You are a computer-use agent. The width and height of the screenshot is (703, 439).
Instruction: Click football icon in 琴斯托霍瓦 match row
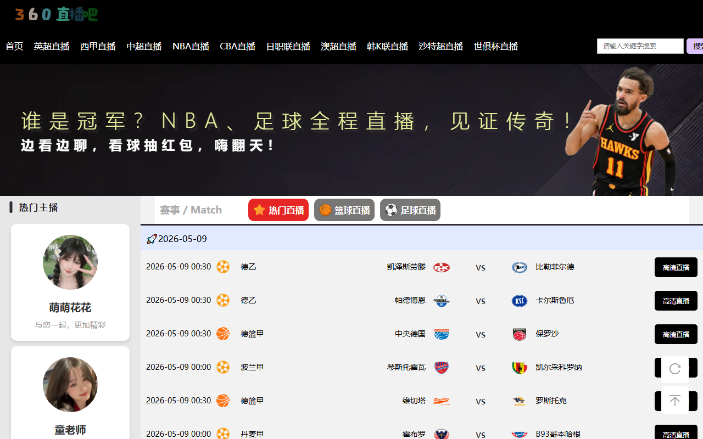[x=223, y=367]
